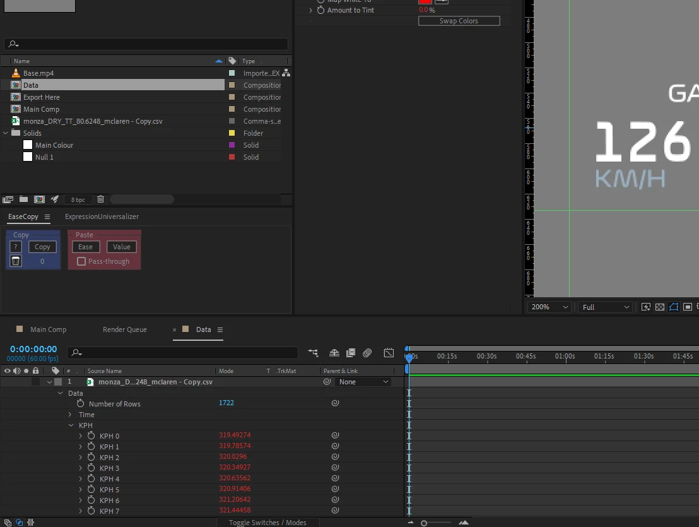
Task: Click the EaseCopy Copy button
Action: pyautogui.click(x=42, y=247)
